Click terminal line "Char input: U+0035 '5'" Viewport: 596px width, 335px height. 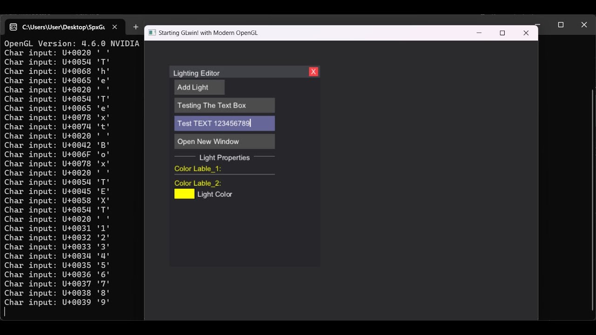coord(57,265)
